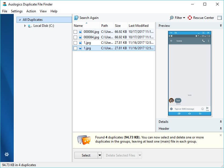Open the Rescue Center lifebuoy icon
The width and height of the screenshot is (224, 168).
(x=190, y=18)
